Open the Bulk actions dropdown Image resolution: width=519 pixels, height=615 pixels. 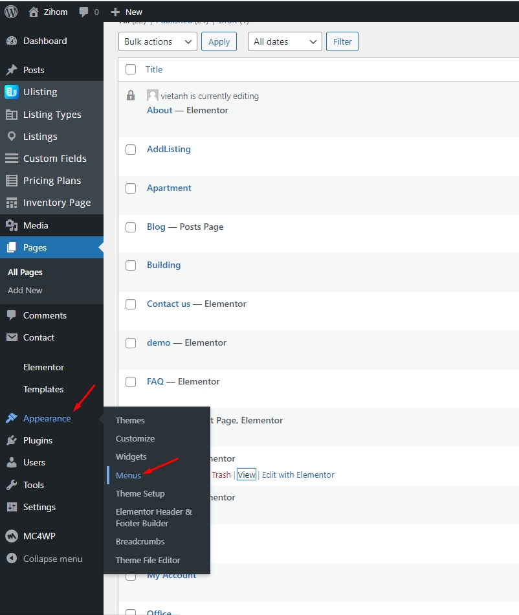[x=158, y=41]
